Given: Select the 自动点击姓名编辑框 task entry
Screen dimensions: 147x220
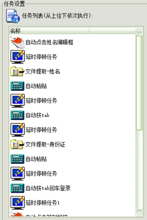Looking at the screenshot, I should pos(49,42).
